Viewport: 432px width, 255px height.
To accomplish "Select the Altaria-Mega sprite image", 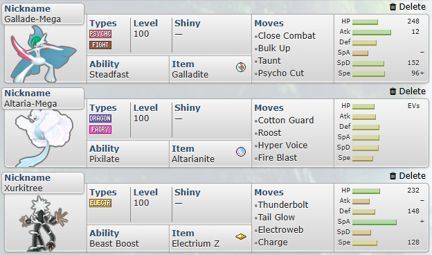I will pyautogui.click(x=44, y=138).
